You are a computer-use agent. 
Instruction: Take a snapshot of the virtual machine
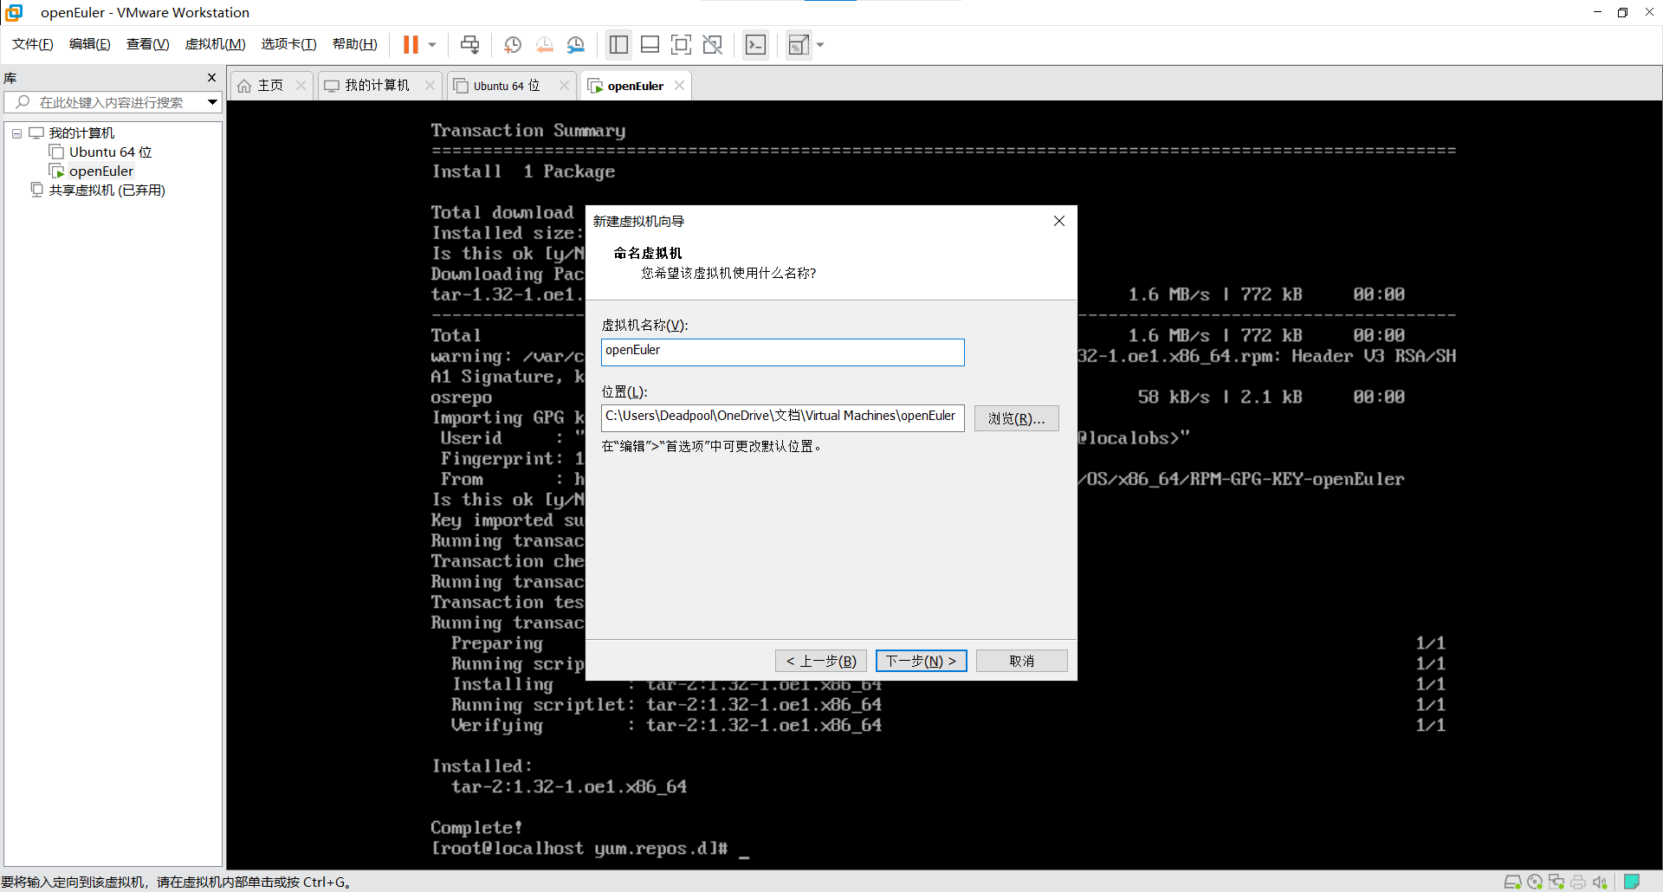pyautogui.click(x=512, y=44)
